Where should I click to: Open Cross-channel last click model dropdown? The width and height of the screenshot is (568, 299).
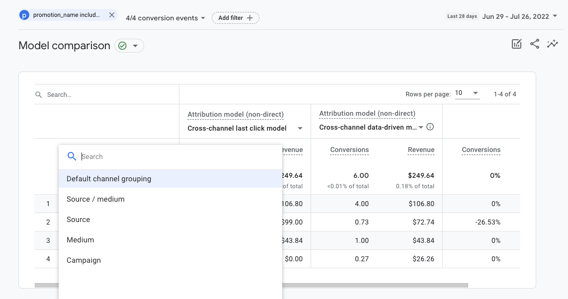click(x=245, y=128)
